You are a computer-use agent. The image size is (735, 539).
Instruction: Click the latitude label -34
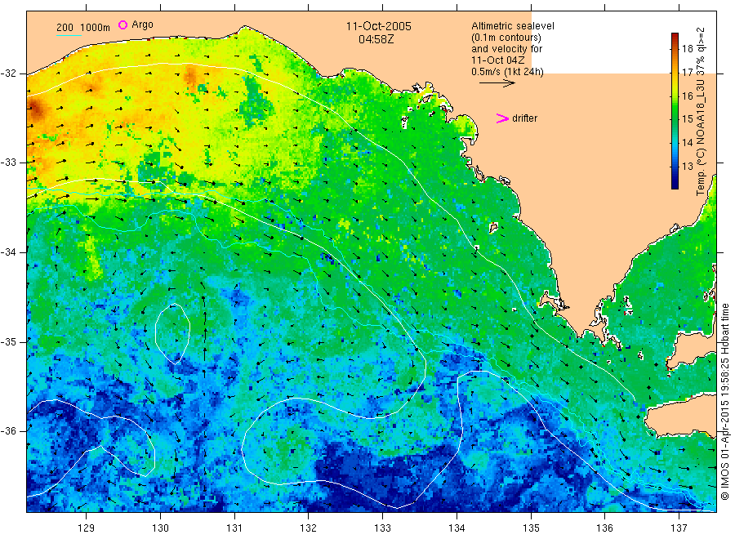pyautogui.click(x=8, y=252)
